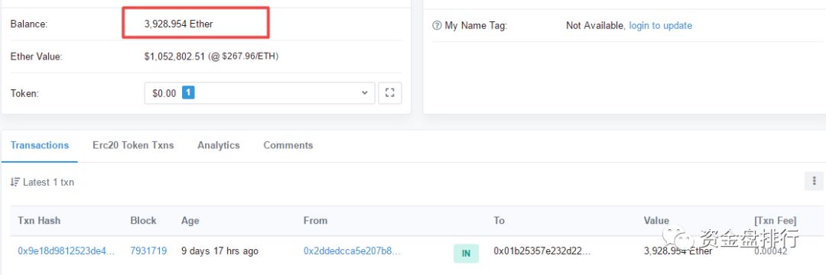
Task: Click the green IN badge
Action: (467, 254)
